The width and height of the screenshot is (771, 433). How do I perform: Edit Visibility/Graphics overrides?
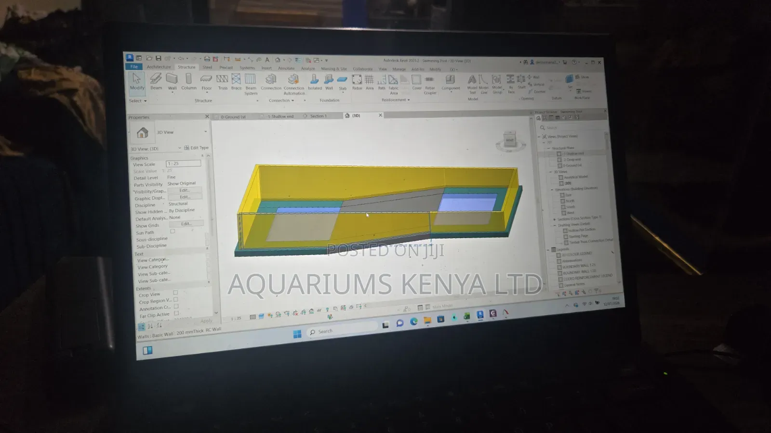[x=185, y=190]
